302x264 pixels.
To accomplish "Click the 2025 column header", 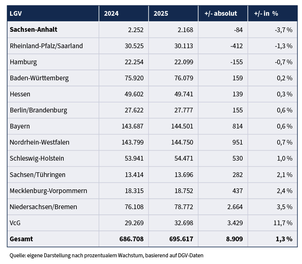I will tap(161, 14).
